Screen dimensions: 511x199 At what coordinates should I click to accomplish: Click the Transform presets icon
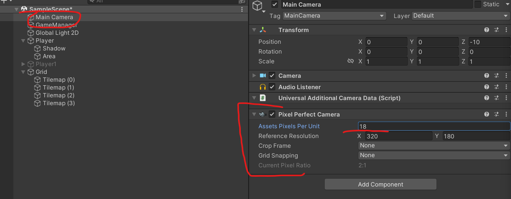tap(496, 30)
